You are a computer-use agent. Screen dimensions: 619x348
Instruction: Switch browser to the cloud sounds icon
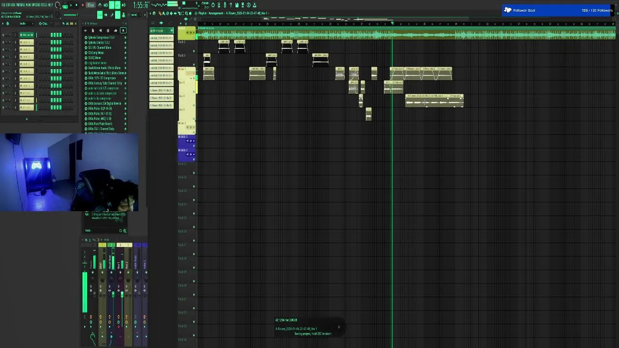(x=116, y=30)
